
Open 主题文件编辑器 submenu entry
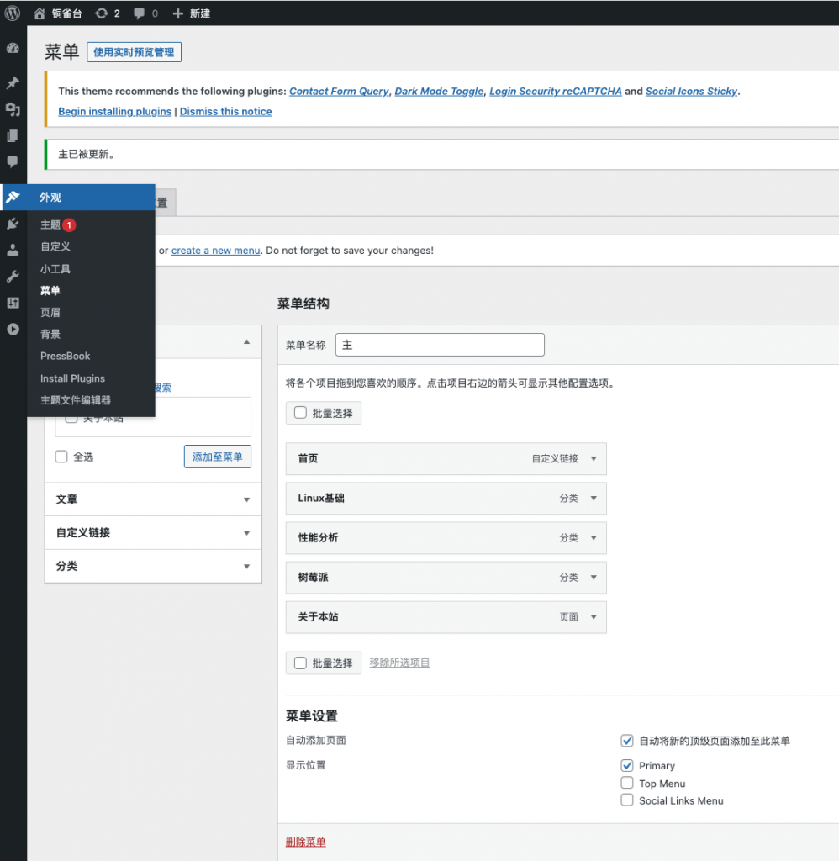(x=76, y=400)
